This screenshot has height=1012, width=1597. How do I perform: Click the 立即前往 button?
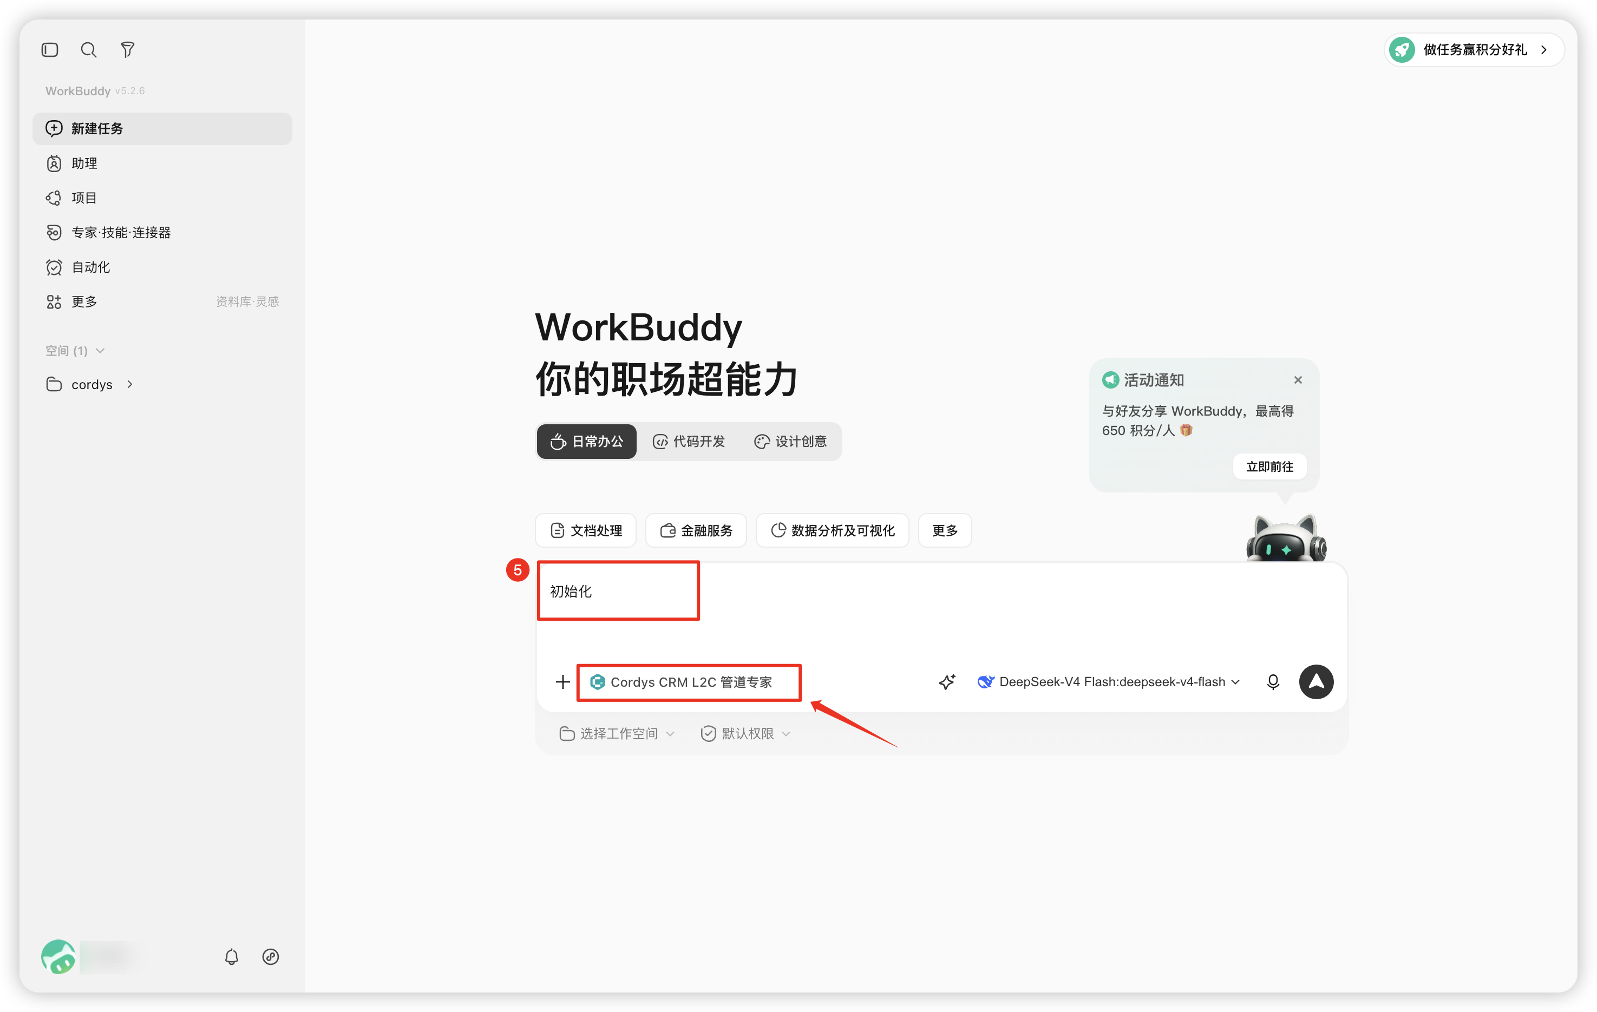[1269, 467]
